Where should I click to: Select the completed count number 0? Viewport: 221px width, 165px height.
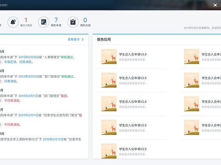[85, 20]
